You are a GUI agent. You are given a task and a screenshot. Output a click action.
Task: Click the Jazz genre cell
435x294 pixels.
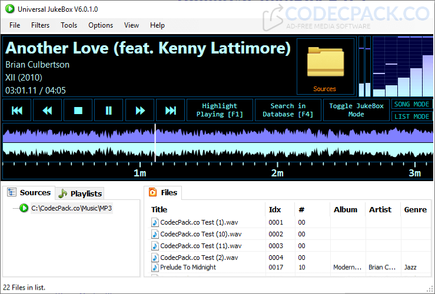(410, 267)
